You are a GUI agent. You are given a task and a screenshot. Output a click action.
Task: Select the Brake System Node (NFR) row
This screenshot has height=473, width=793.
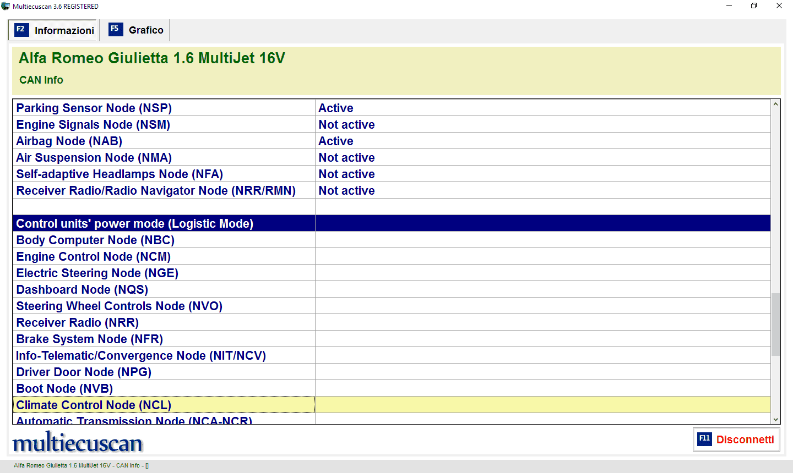click(392, 339)
